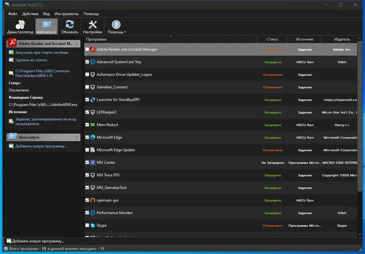Enable the Gamebar_Connect checkbox

click(87, 87)
